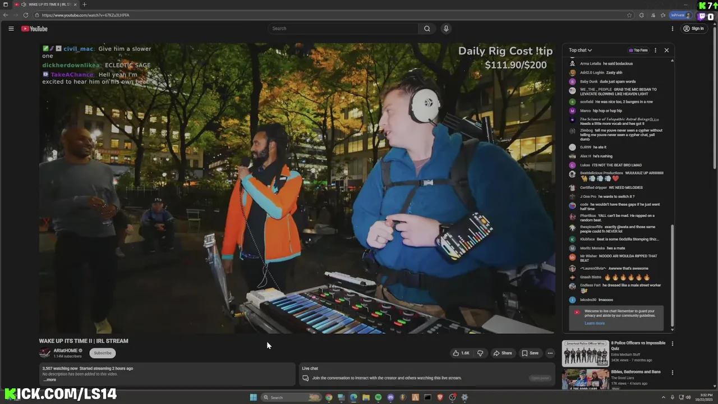Reload the page in browser
The height and width of the screenshot is (404, 718).
[26, 15]
